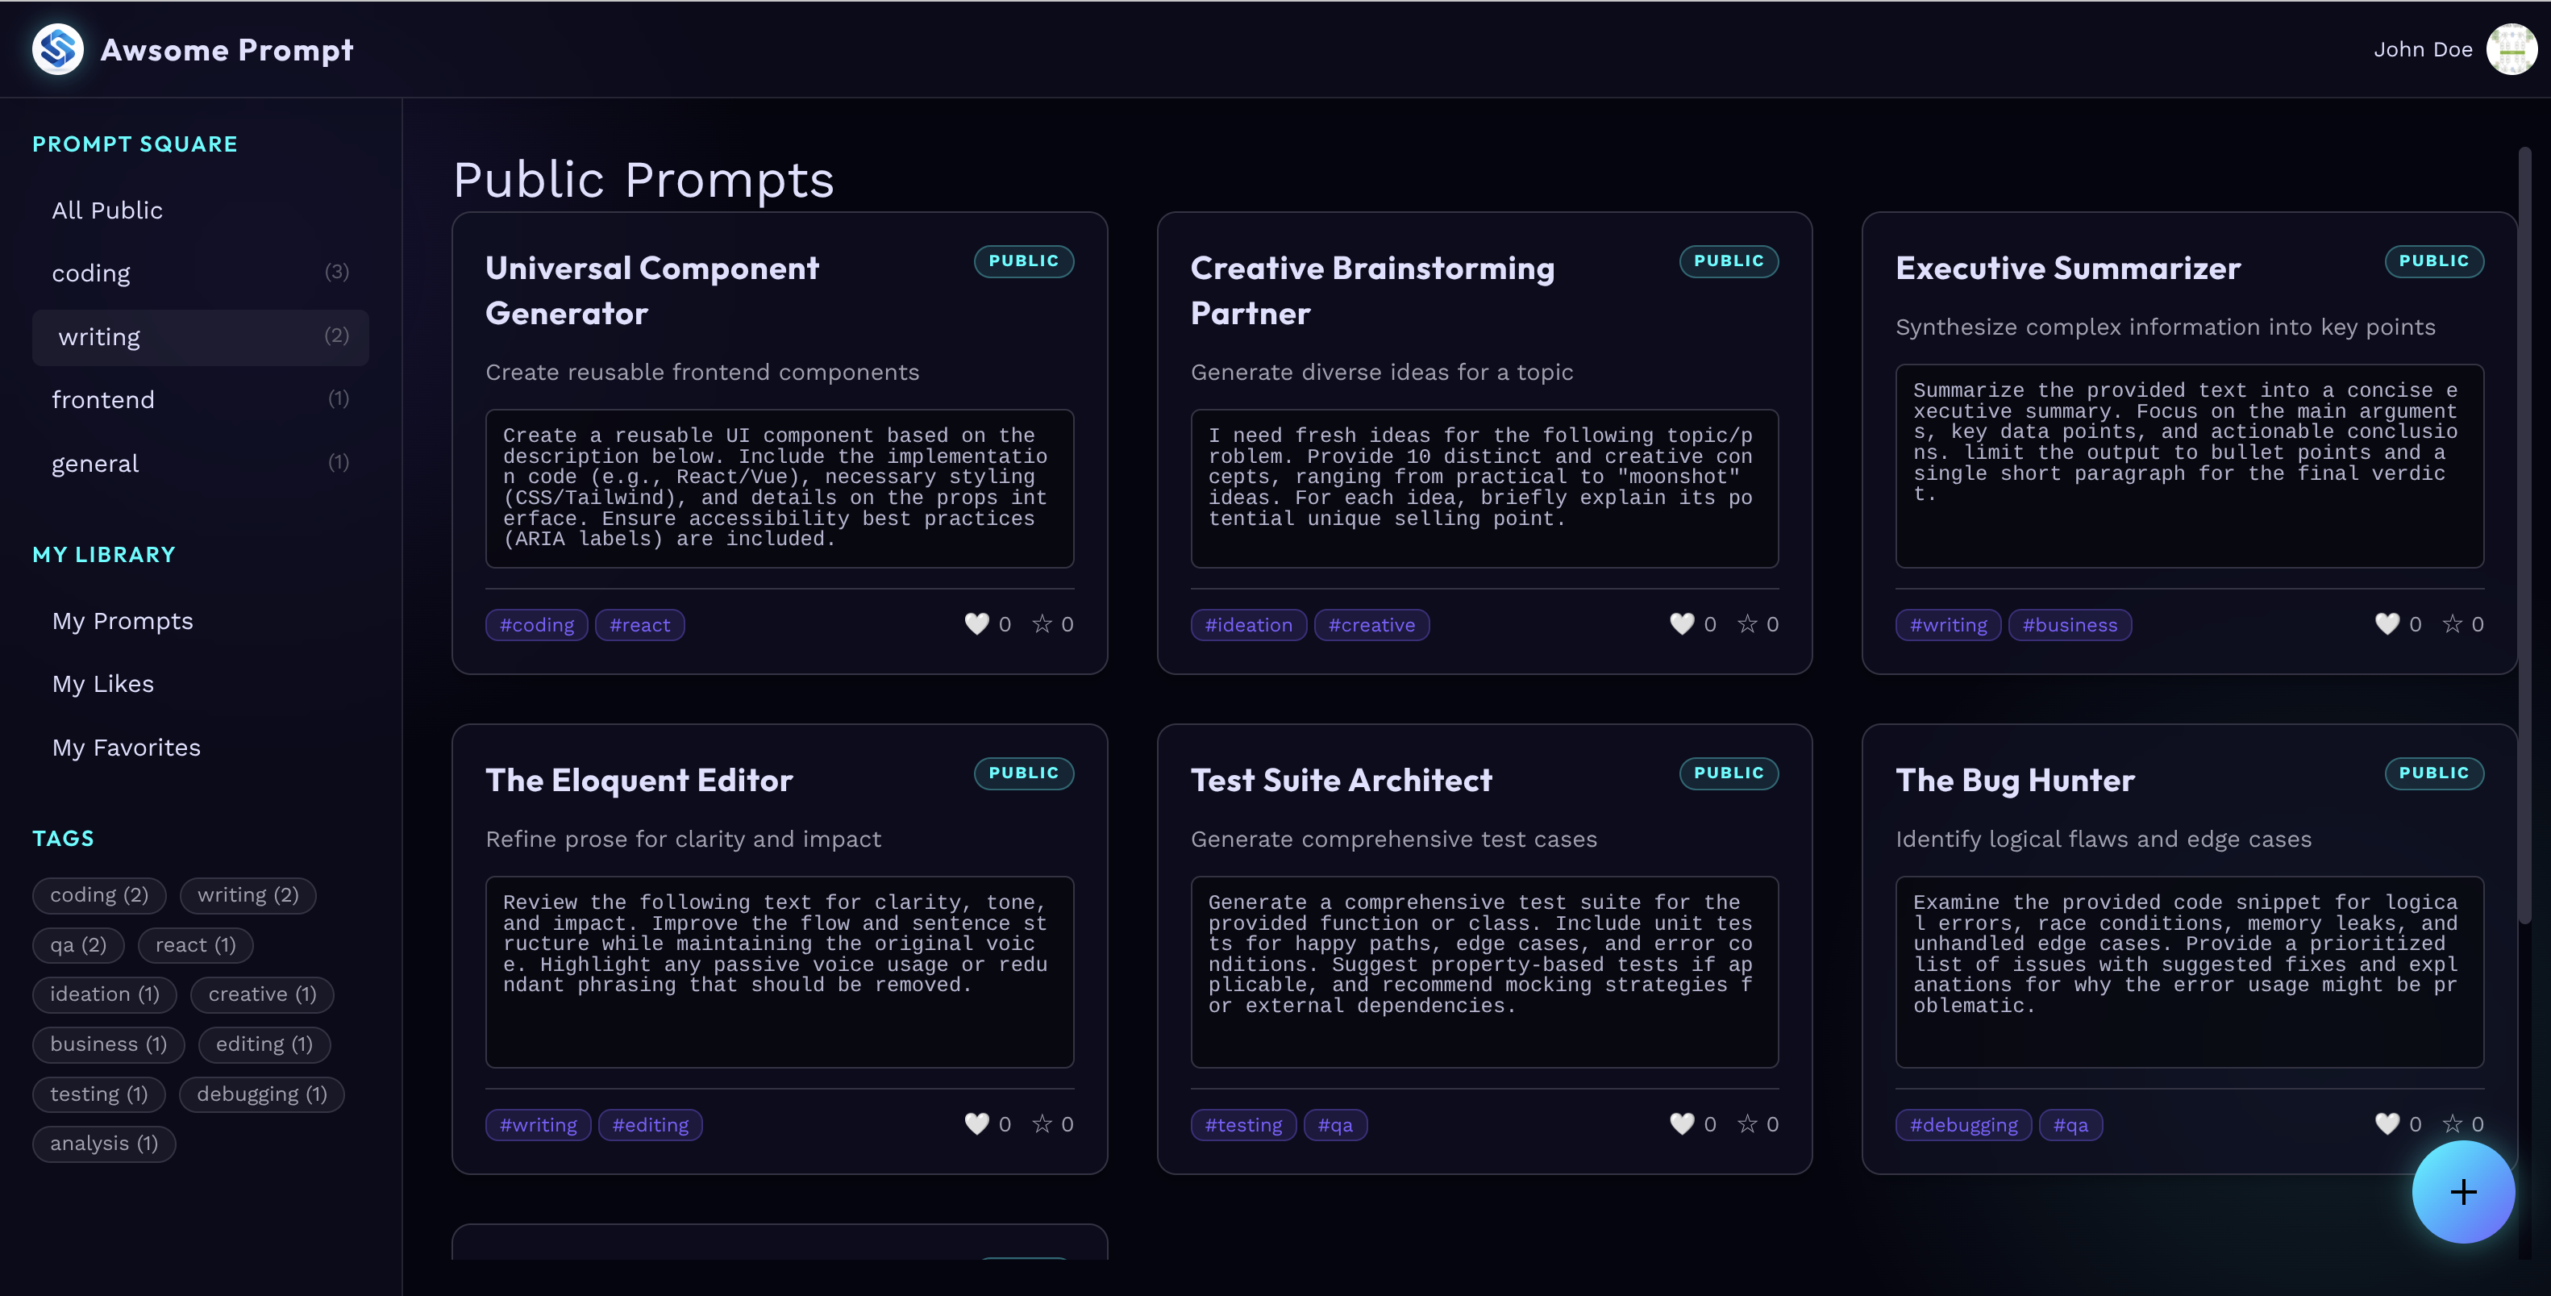Like the Executive Summarizer with heart icon
The height and width of the screenshot is (1296, 2551).
point(2387,623)
